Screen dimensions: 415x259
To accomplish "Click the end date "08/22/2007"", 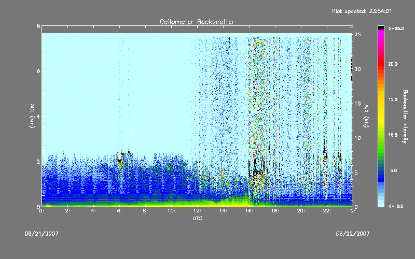I will [x=353, y=234].
